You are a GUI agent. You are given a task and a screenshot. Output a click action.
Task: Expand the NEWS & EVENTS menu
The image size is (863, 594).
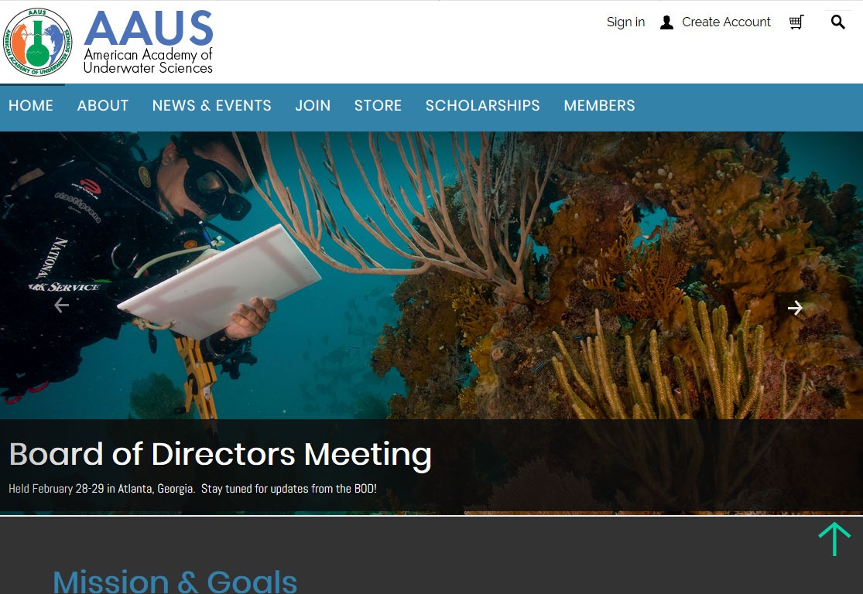pos(212,106)
